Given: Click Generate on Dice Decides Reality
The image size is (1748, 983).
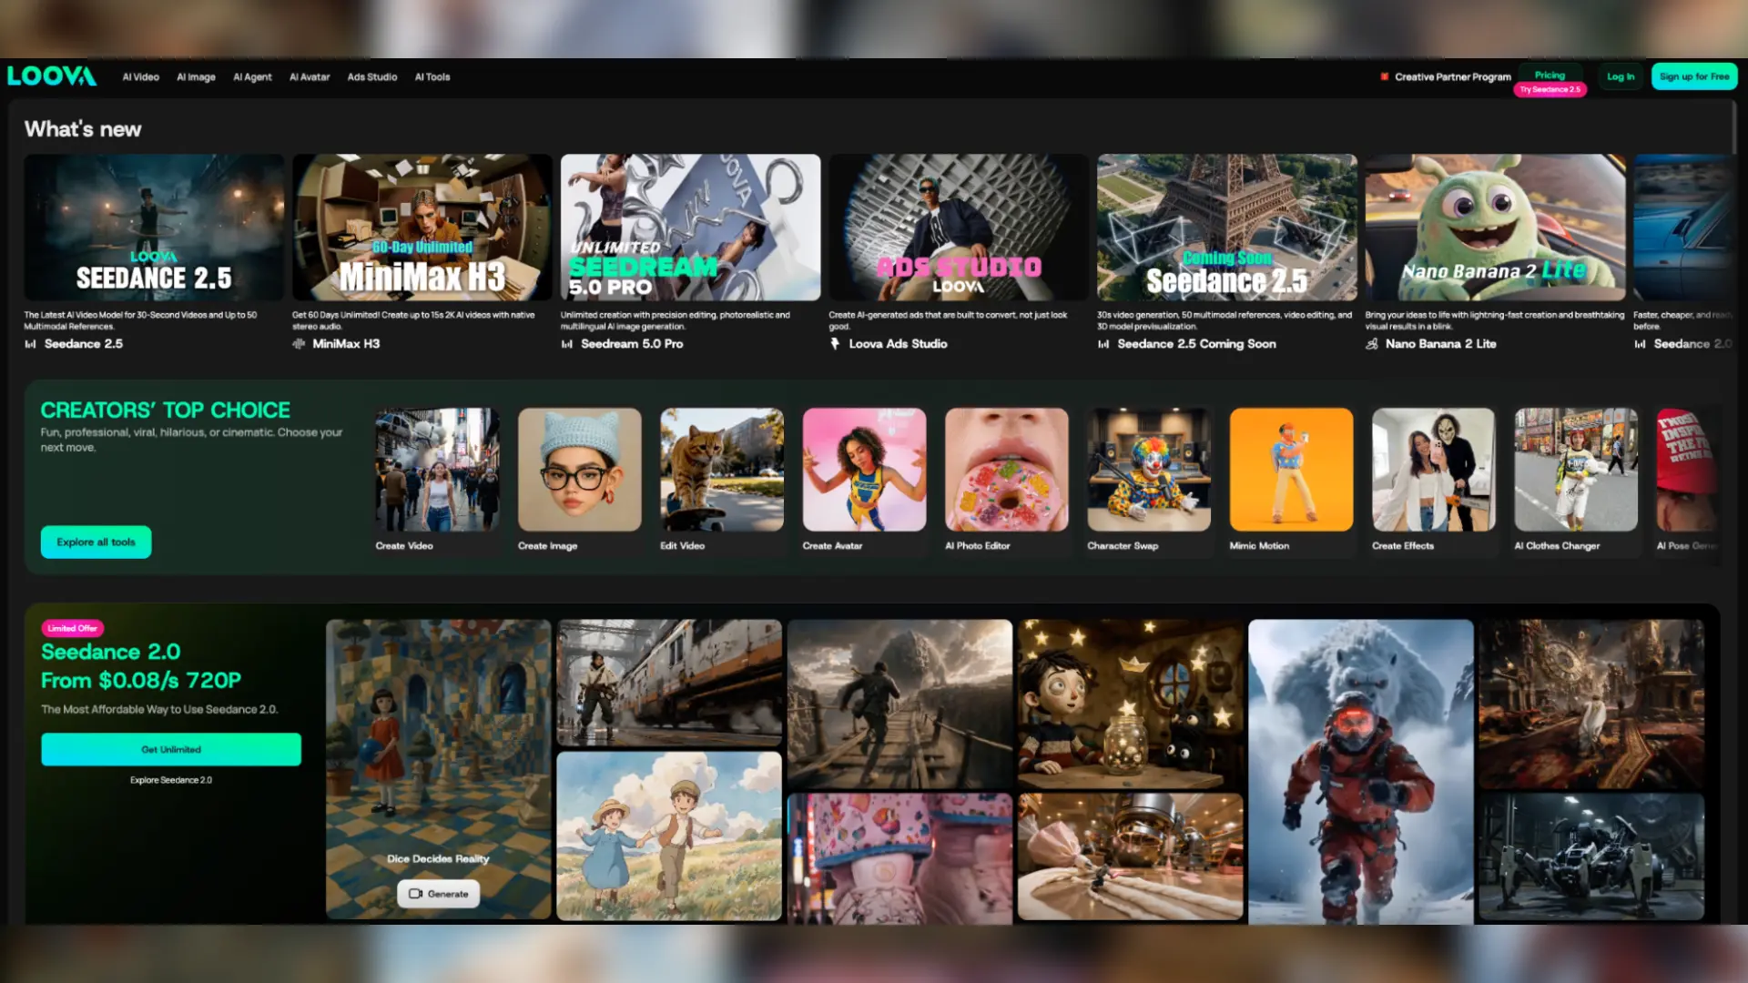Looking at the screenshot, I should 438,894.
